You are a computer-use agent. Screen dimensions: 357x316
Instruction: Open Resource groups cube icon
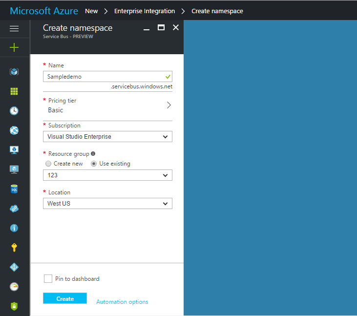(14, 72)
